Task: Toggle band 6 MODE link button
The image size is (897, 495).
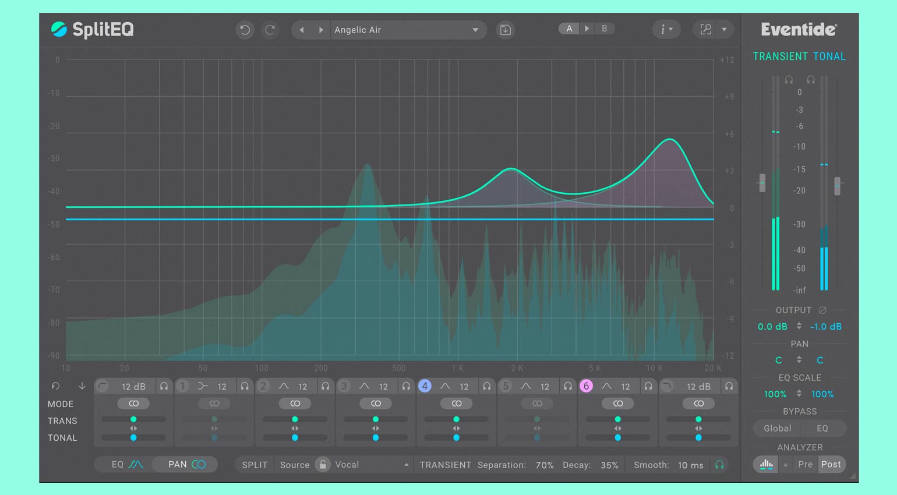Action: (618, 404)
